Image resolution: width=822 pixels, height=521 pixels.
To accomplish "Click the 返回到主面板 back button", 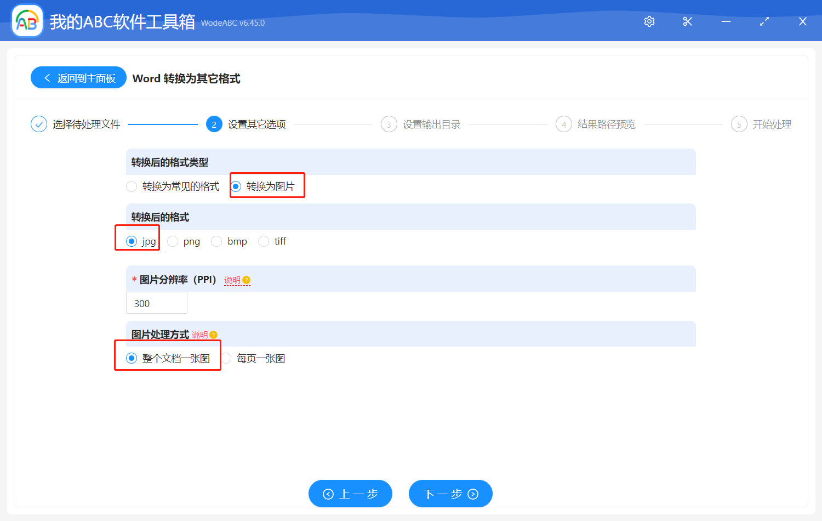I will point(78,77).
